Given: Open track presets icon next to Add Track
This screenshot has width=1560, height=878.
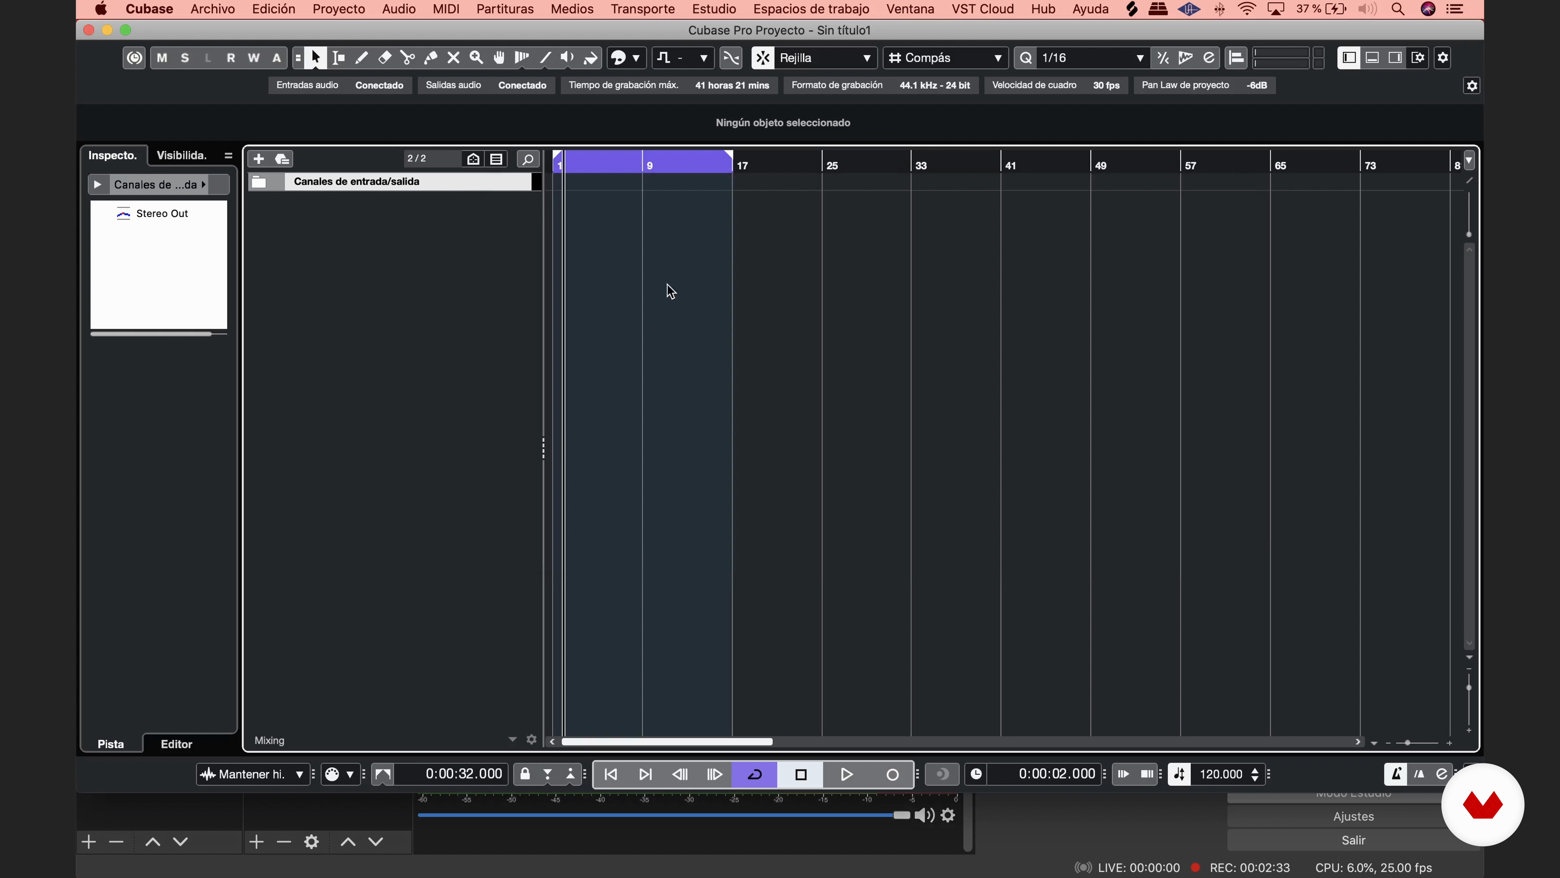Looking at the screenshot, I should 282,159.
